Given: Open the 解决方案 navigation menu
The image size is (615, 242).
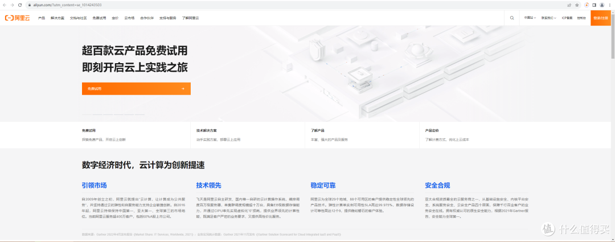Looking at the screenshot, I should (58, 18).
